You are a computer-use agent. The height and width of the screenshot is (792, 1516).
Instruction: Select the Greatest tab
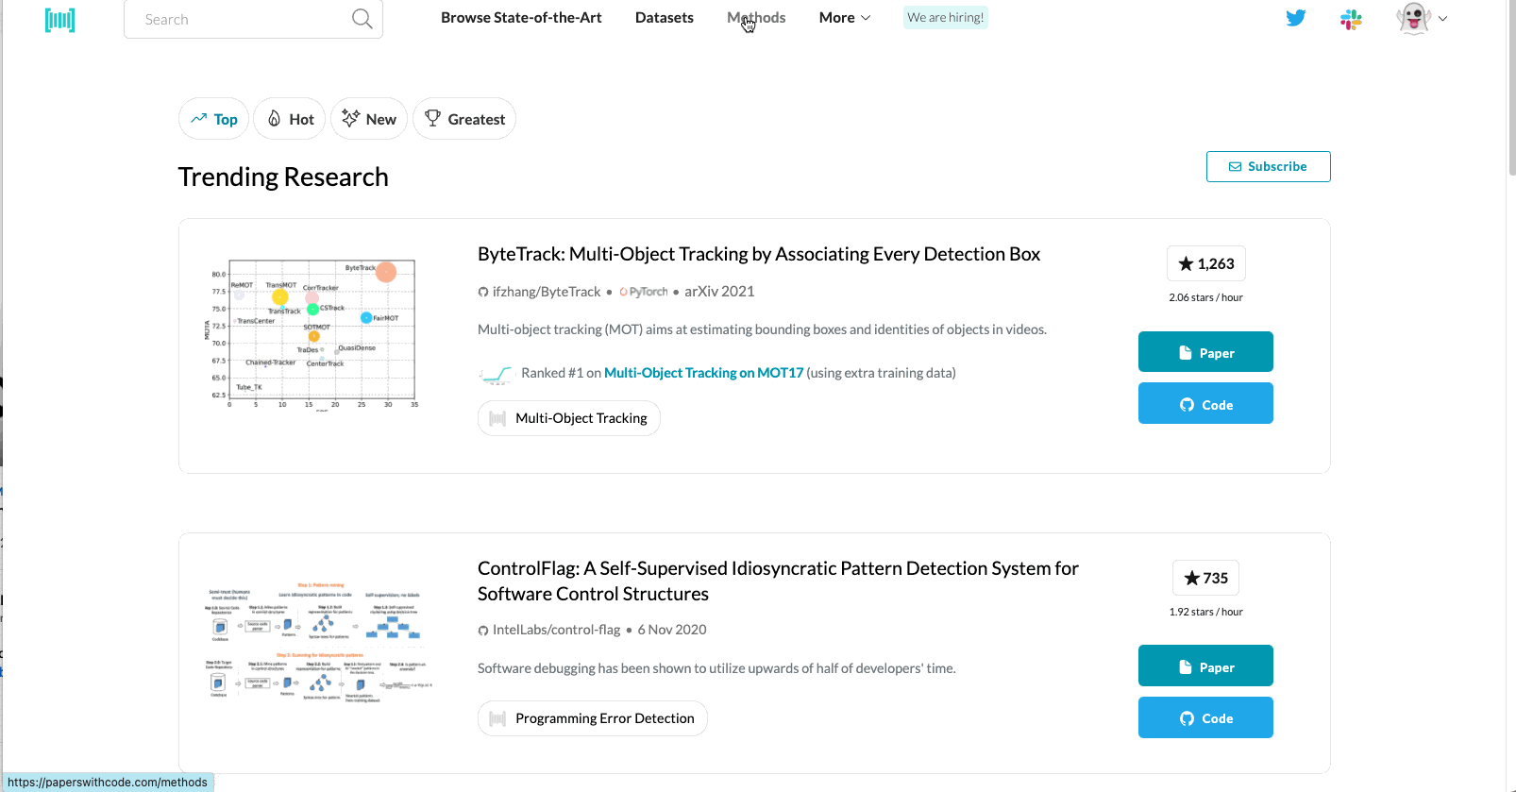click(x=464, y=119)
